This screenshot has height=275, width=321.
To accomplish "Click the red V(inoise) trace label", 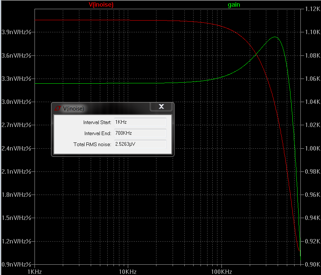I will tap(101, 4).
